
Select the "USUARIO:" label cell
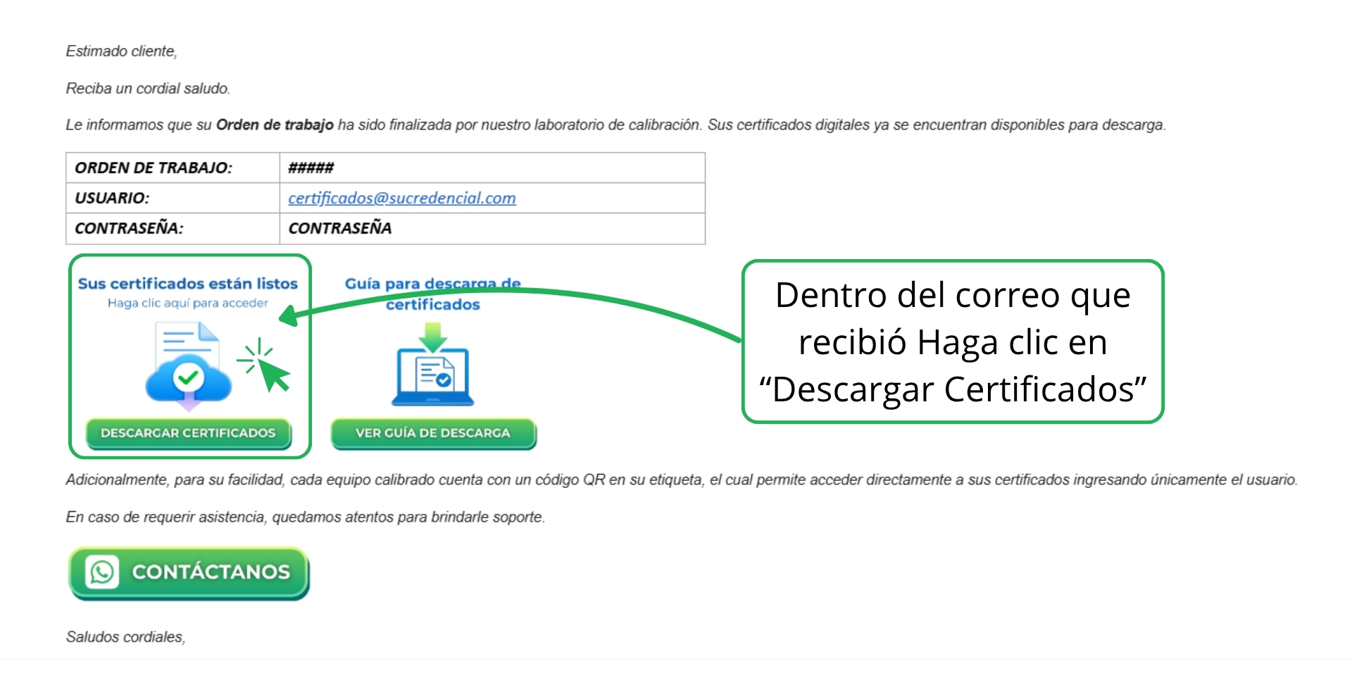pos(112,199)
